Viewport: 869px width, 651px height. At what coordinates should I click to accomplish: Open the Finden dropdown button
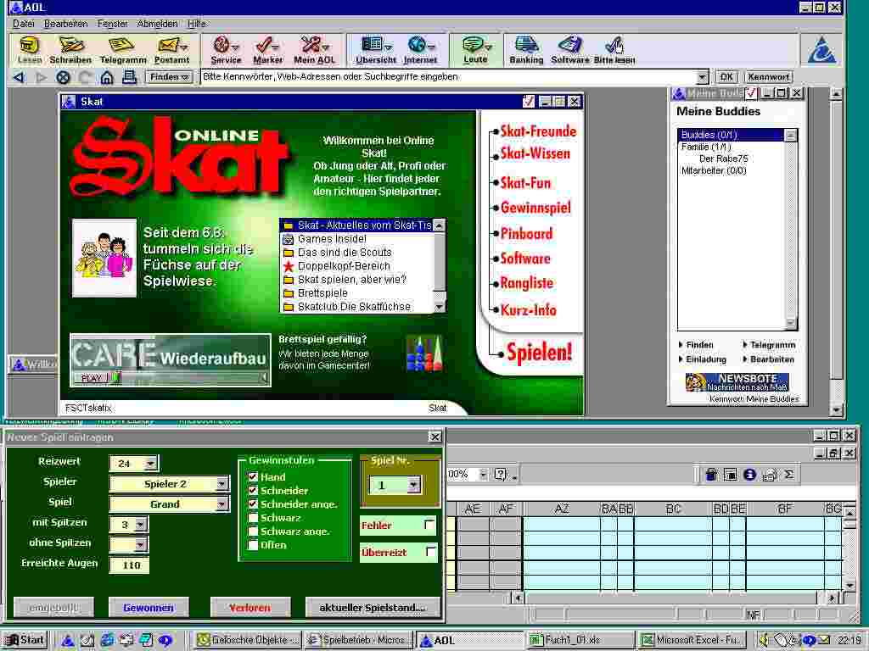click(169, 77)
